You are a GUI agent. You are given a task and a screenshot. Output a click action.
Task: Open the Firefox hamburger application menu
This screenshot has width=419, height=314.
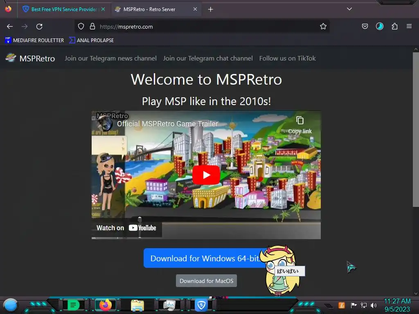click(x=409, y=27)
